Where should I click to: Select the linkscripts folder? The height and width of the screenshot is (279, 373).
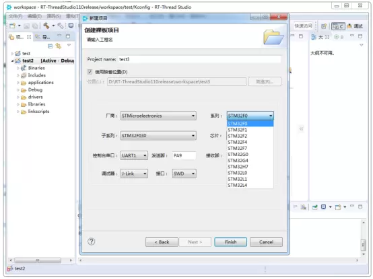(38, 112)
